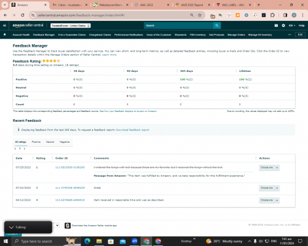The image size is (308, 246).
Task: Click the Amazon Seller Central logo
Action: [x=28, y=25]
